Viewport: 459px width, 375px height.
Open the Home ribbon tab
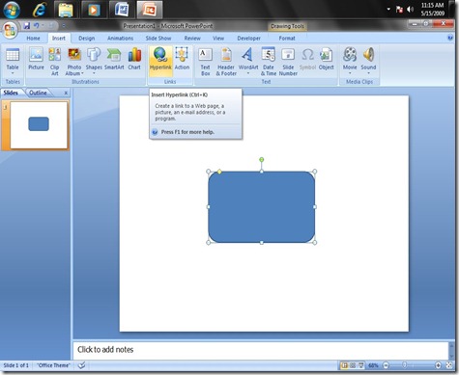(x=33, y=38)
